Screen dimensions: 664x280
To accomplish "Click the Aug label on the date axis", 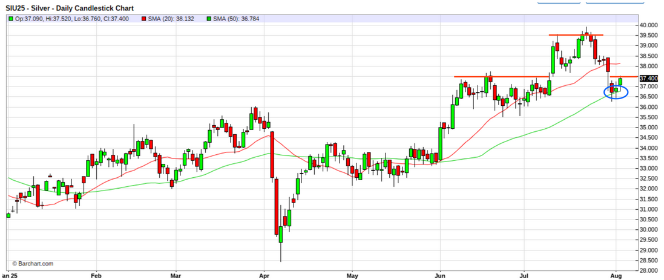I will point(616,275).
